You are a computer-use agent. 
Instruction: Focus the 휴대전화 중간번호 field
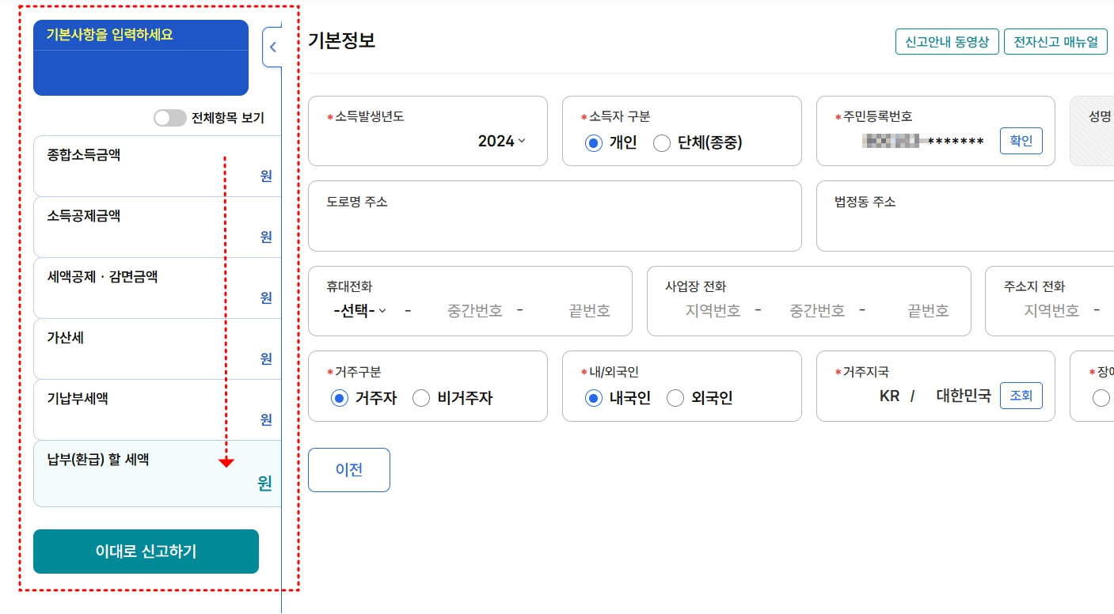tap(474, 310)
